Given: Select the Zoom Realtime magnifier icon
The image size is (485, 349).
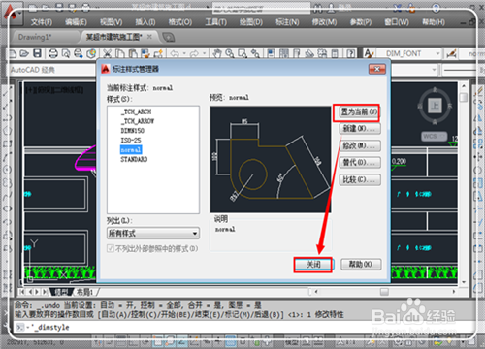Looking at the screenshot, I should point(230,53).
